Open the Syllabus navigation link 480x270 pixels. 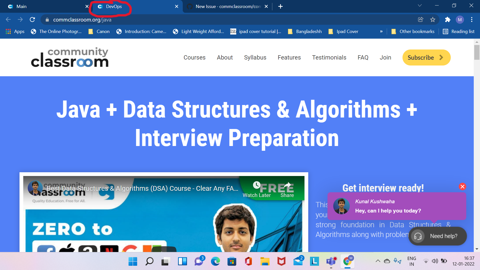(255, 57)
